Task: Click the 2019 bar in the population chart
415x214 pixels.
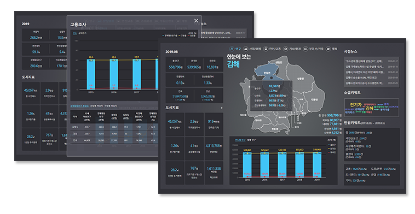Action: click(x=317, y=164)
